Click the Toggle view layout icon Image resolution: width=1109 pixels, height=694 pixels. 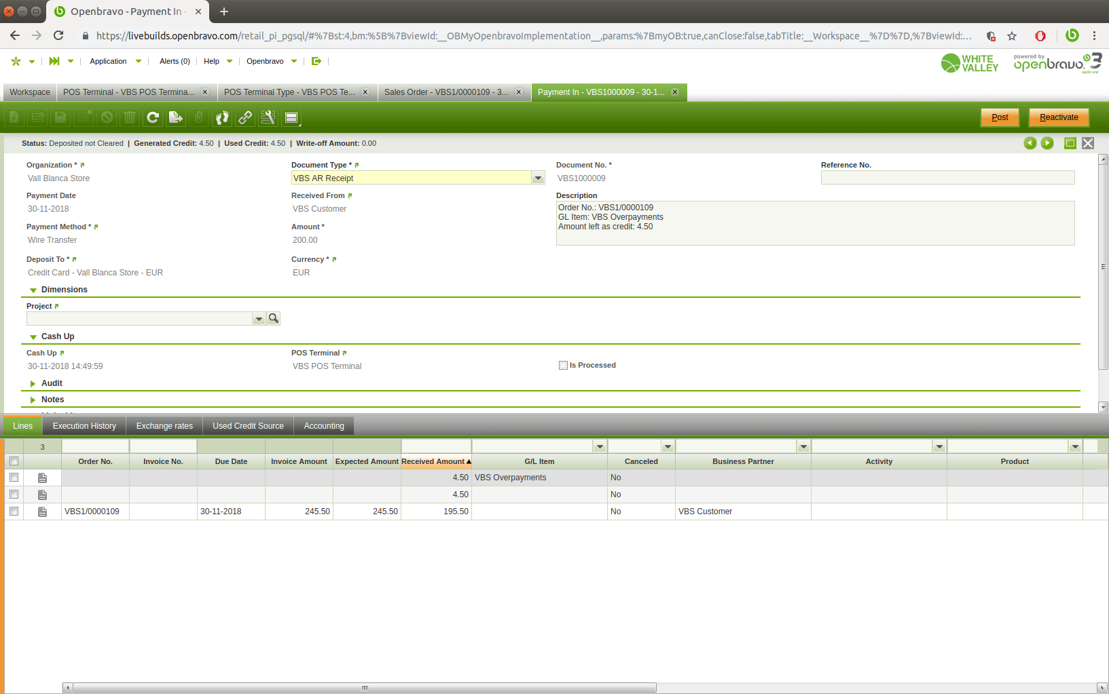[x=291, y=117]
